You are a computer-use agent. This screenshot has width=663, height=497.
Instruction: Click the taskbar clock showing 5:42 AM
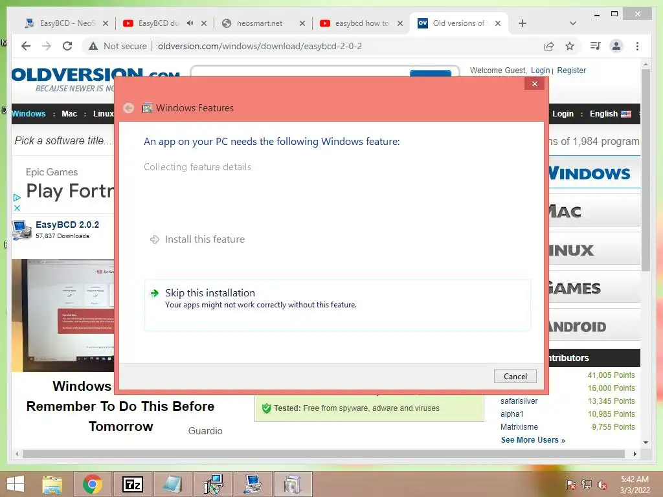pos(635,485)
